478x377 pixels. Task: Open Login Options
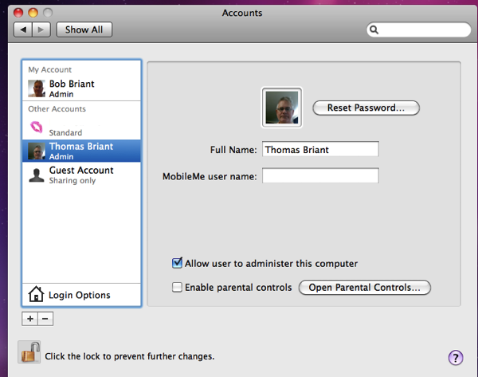pyautogui.click(x=81, y=295)
